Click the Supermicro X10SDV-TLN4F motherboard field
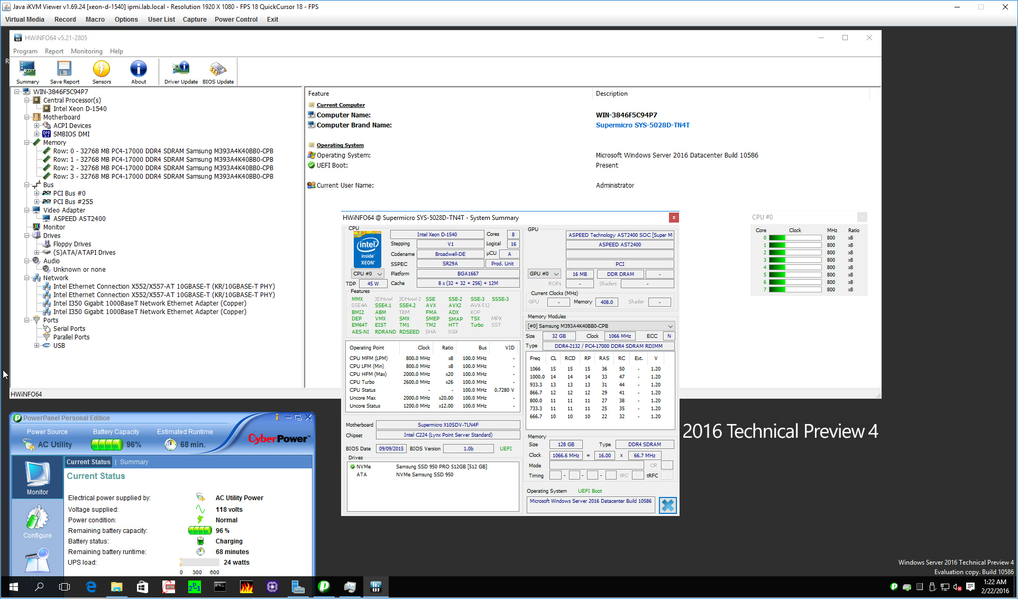The height and width of the screenshot is (599, 1018). 448,425
